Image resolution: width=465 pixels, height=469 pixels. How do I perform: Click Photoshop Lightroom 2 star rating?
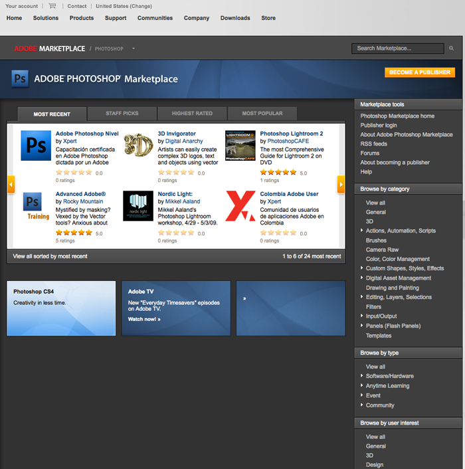(x=278, y=172)
